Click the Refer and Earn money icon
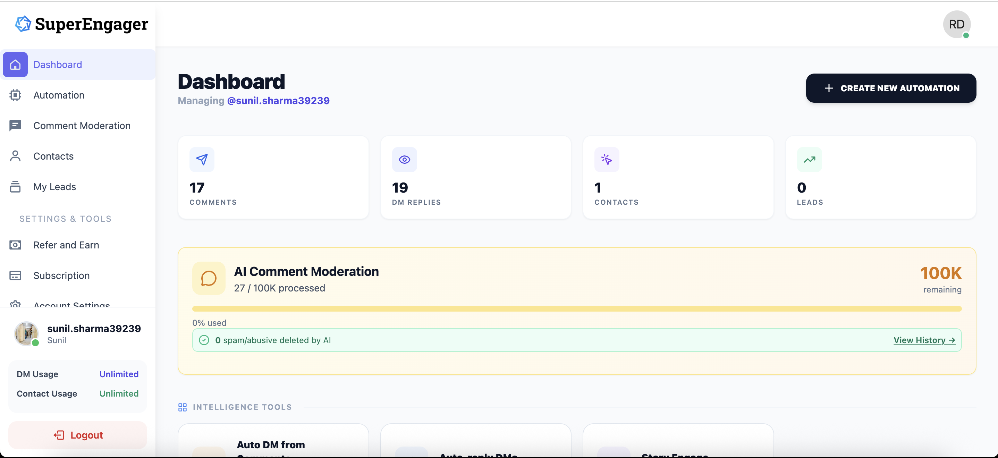The height and width of the screenshot is (458, 998). click(15, 245)
